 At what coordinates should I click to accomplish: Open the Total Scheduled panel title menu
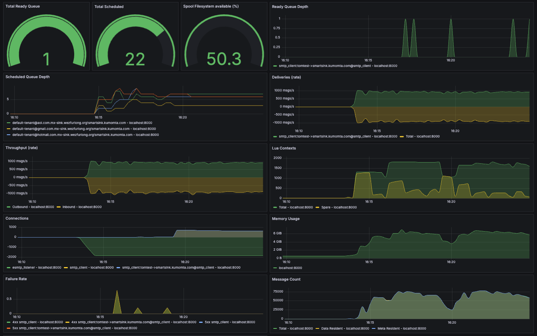pyautogui.click(x=109, y=7)
